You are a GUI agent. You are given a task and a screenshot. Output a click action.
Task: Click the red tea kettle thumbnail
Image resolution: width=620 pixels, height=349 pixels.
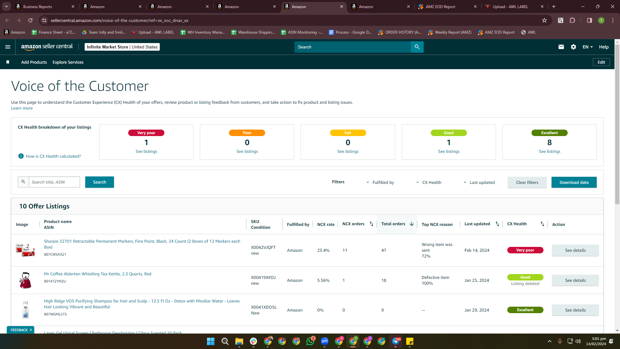tap(25, 280)
